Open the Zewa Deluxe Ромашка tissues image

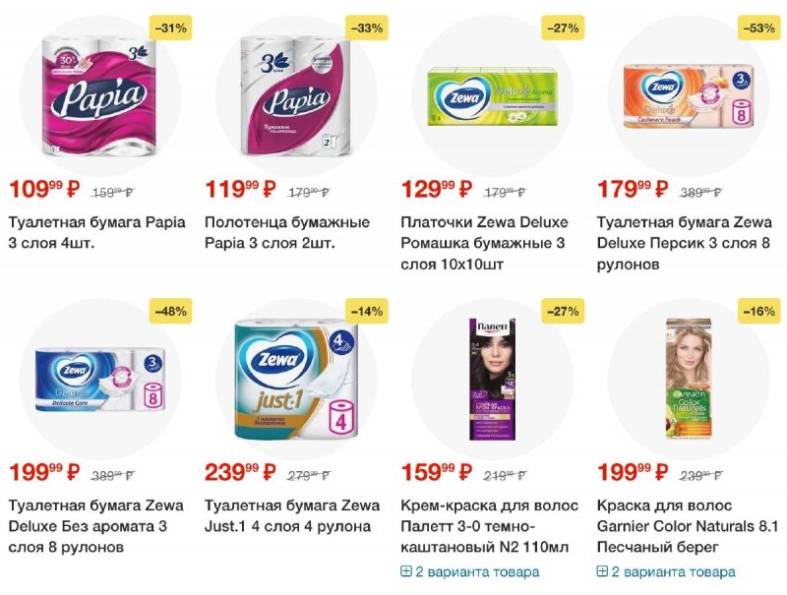coord(493,97)
